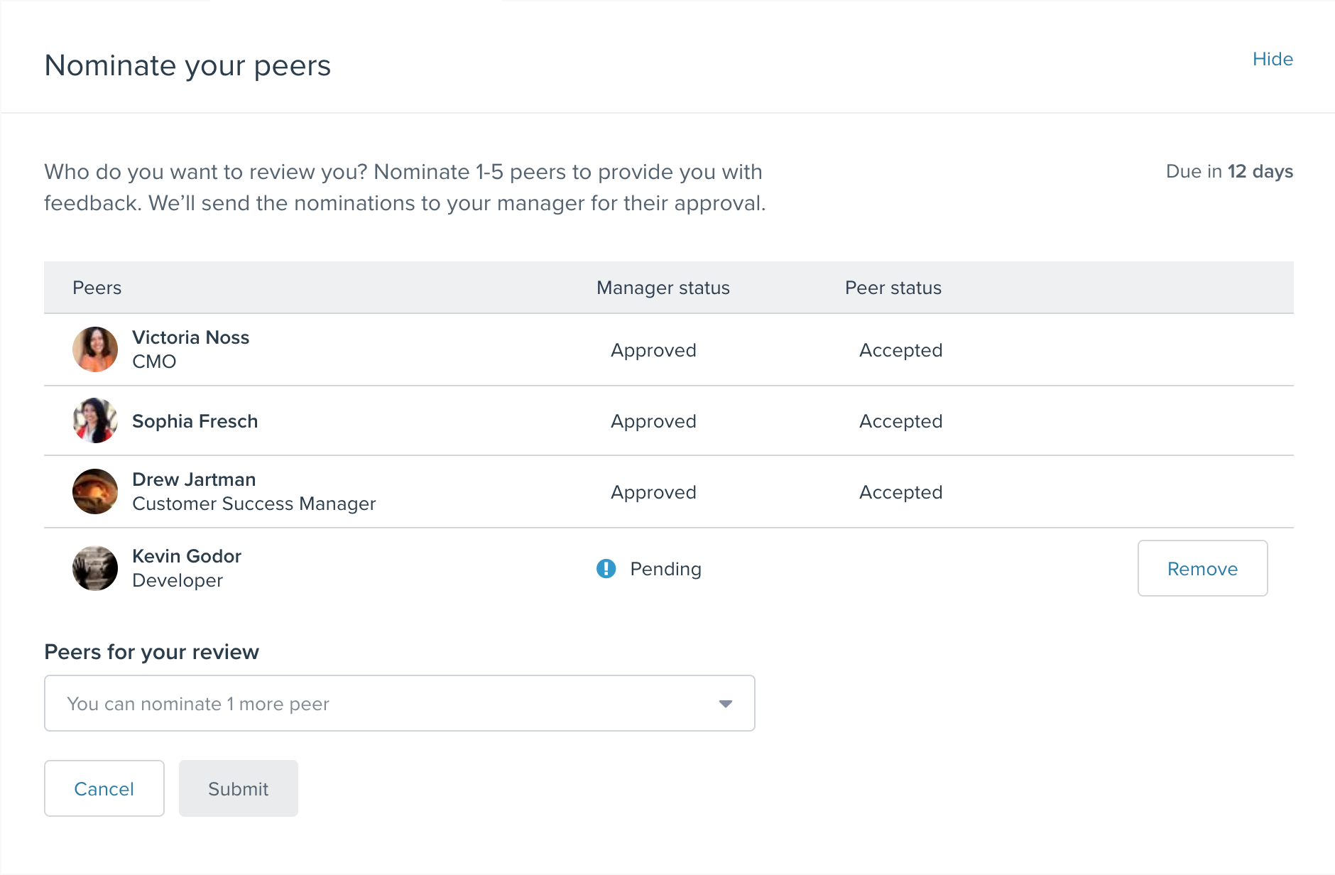Image resolution: width=1335 pixels, height=875 pixels.
Task: Open the peer nomination dropdown
Action: click(x=399, y=703)
